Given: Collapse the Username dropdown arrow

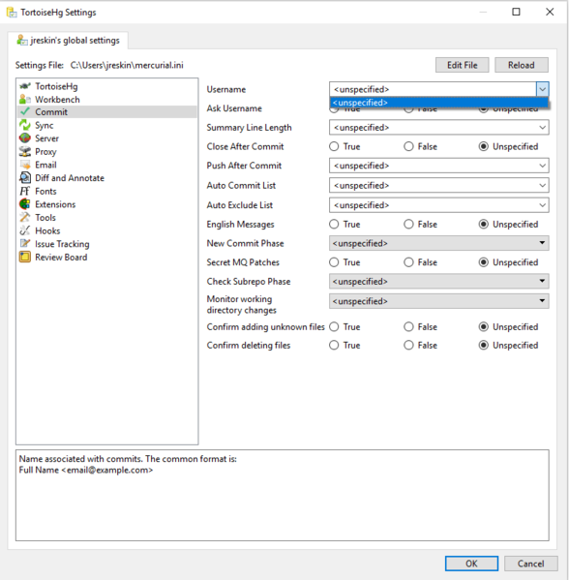Looking at the screenshot, I should click(542, 89).
